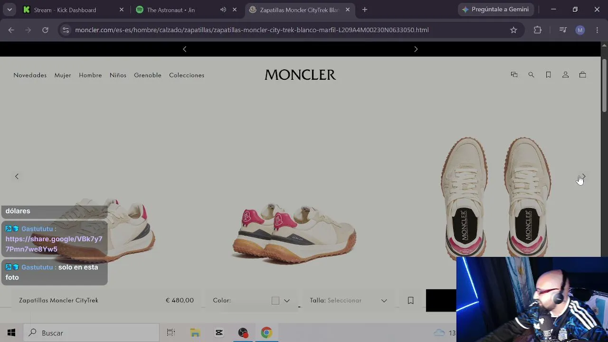The image size is (608, 342).
Task: Save the CityTrek sneaker to wishlist
Action: click(x=411, y=300)
